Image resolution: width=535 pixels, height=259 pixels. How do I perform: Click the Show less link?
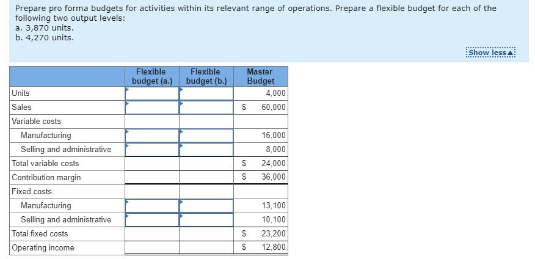point(490,53)
